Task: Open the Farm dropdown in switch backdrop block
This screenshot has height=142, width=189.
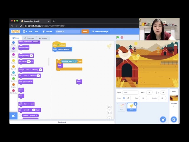Action: 36,41
